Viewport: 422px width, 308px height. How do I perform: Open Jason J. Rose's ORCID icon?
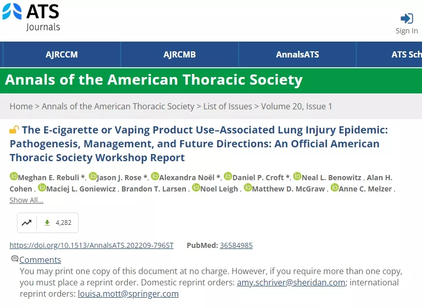click(x=93, y=177)
